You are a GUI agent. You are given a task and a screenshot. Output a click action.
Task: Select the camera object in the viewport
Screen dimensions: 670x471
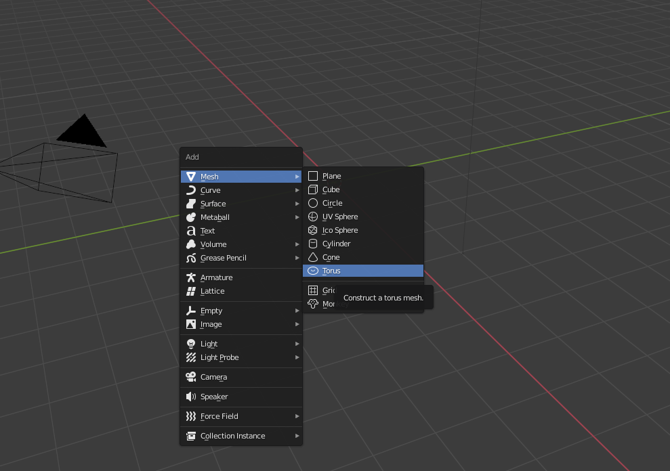point(77,173)
